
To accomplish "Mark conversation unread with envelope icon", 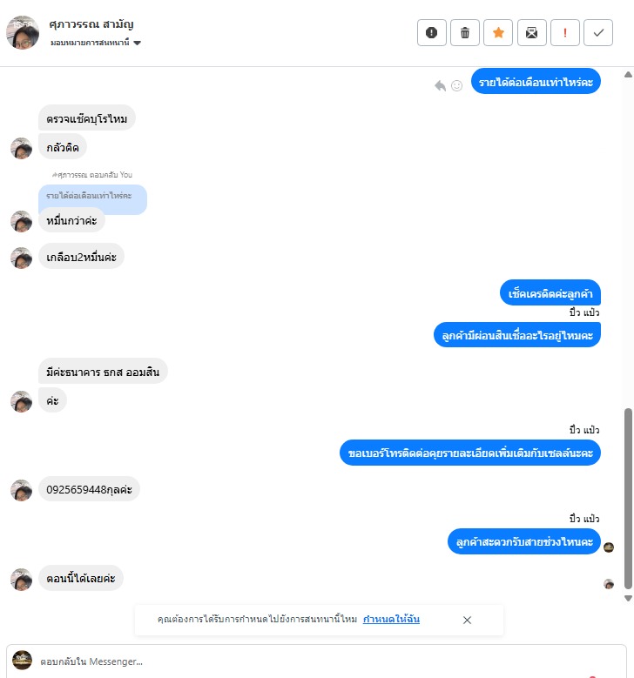I will tap(531, 32).
